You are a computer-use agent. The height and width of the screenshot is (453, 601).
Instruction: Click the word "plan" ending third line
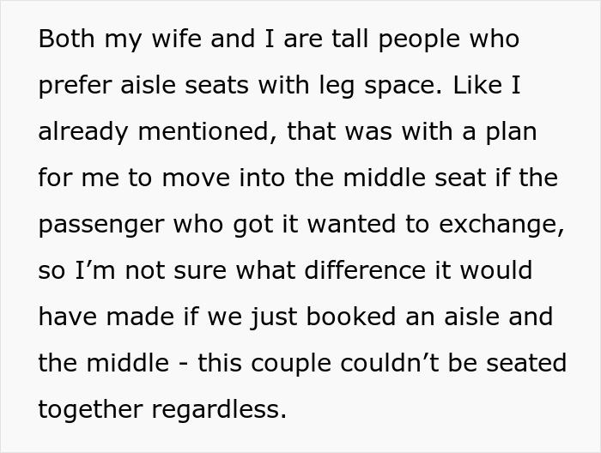(512, 132)
